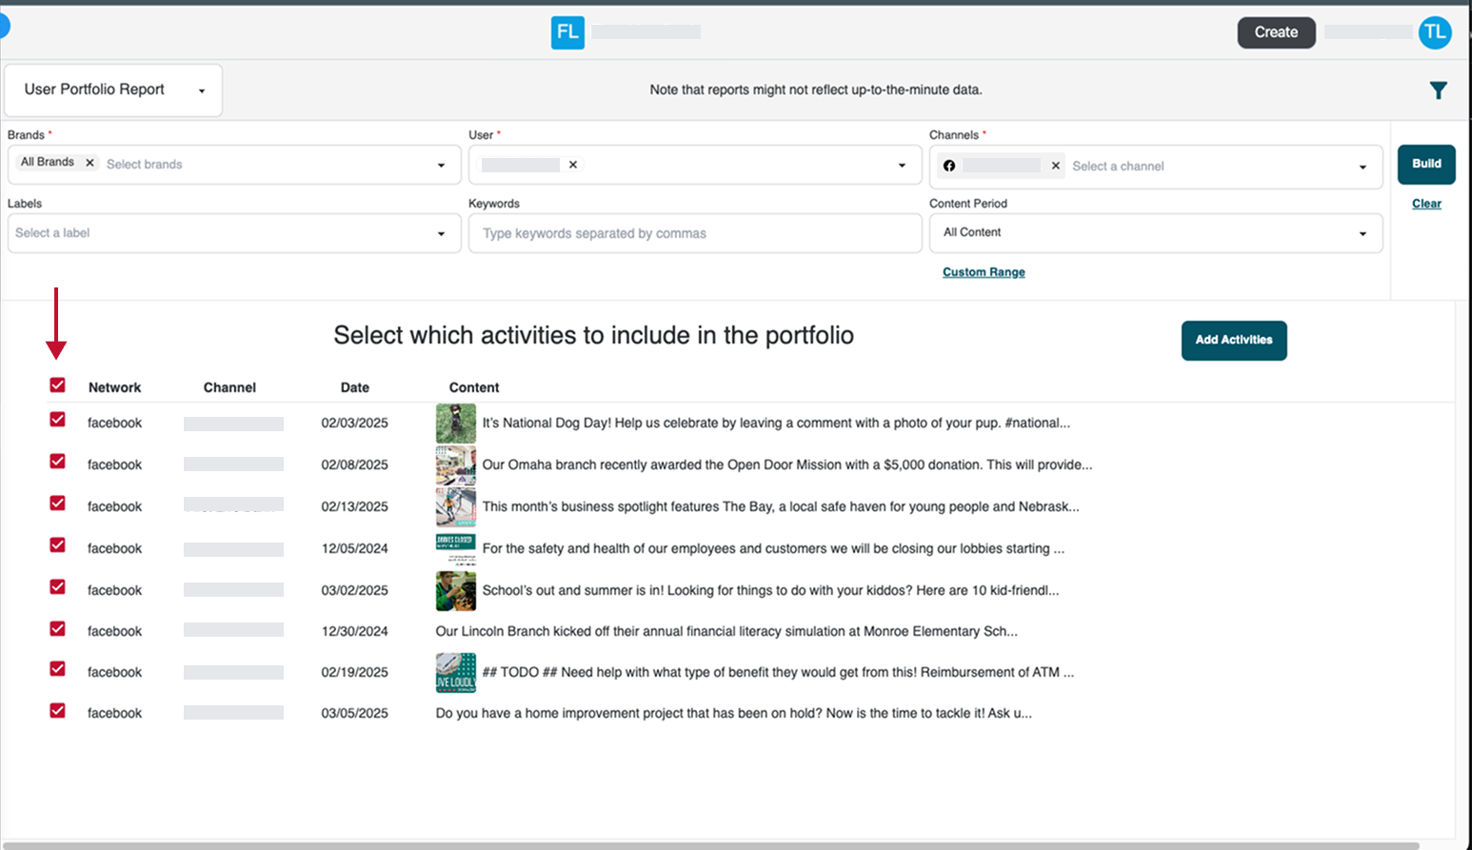
Task: Open the National Dog Day post thumbnail
Action: 455,423
